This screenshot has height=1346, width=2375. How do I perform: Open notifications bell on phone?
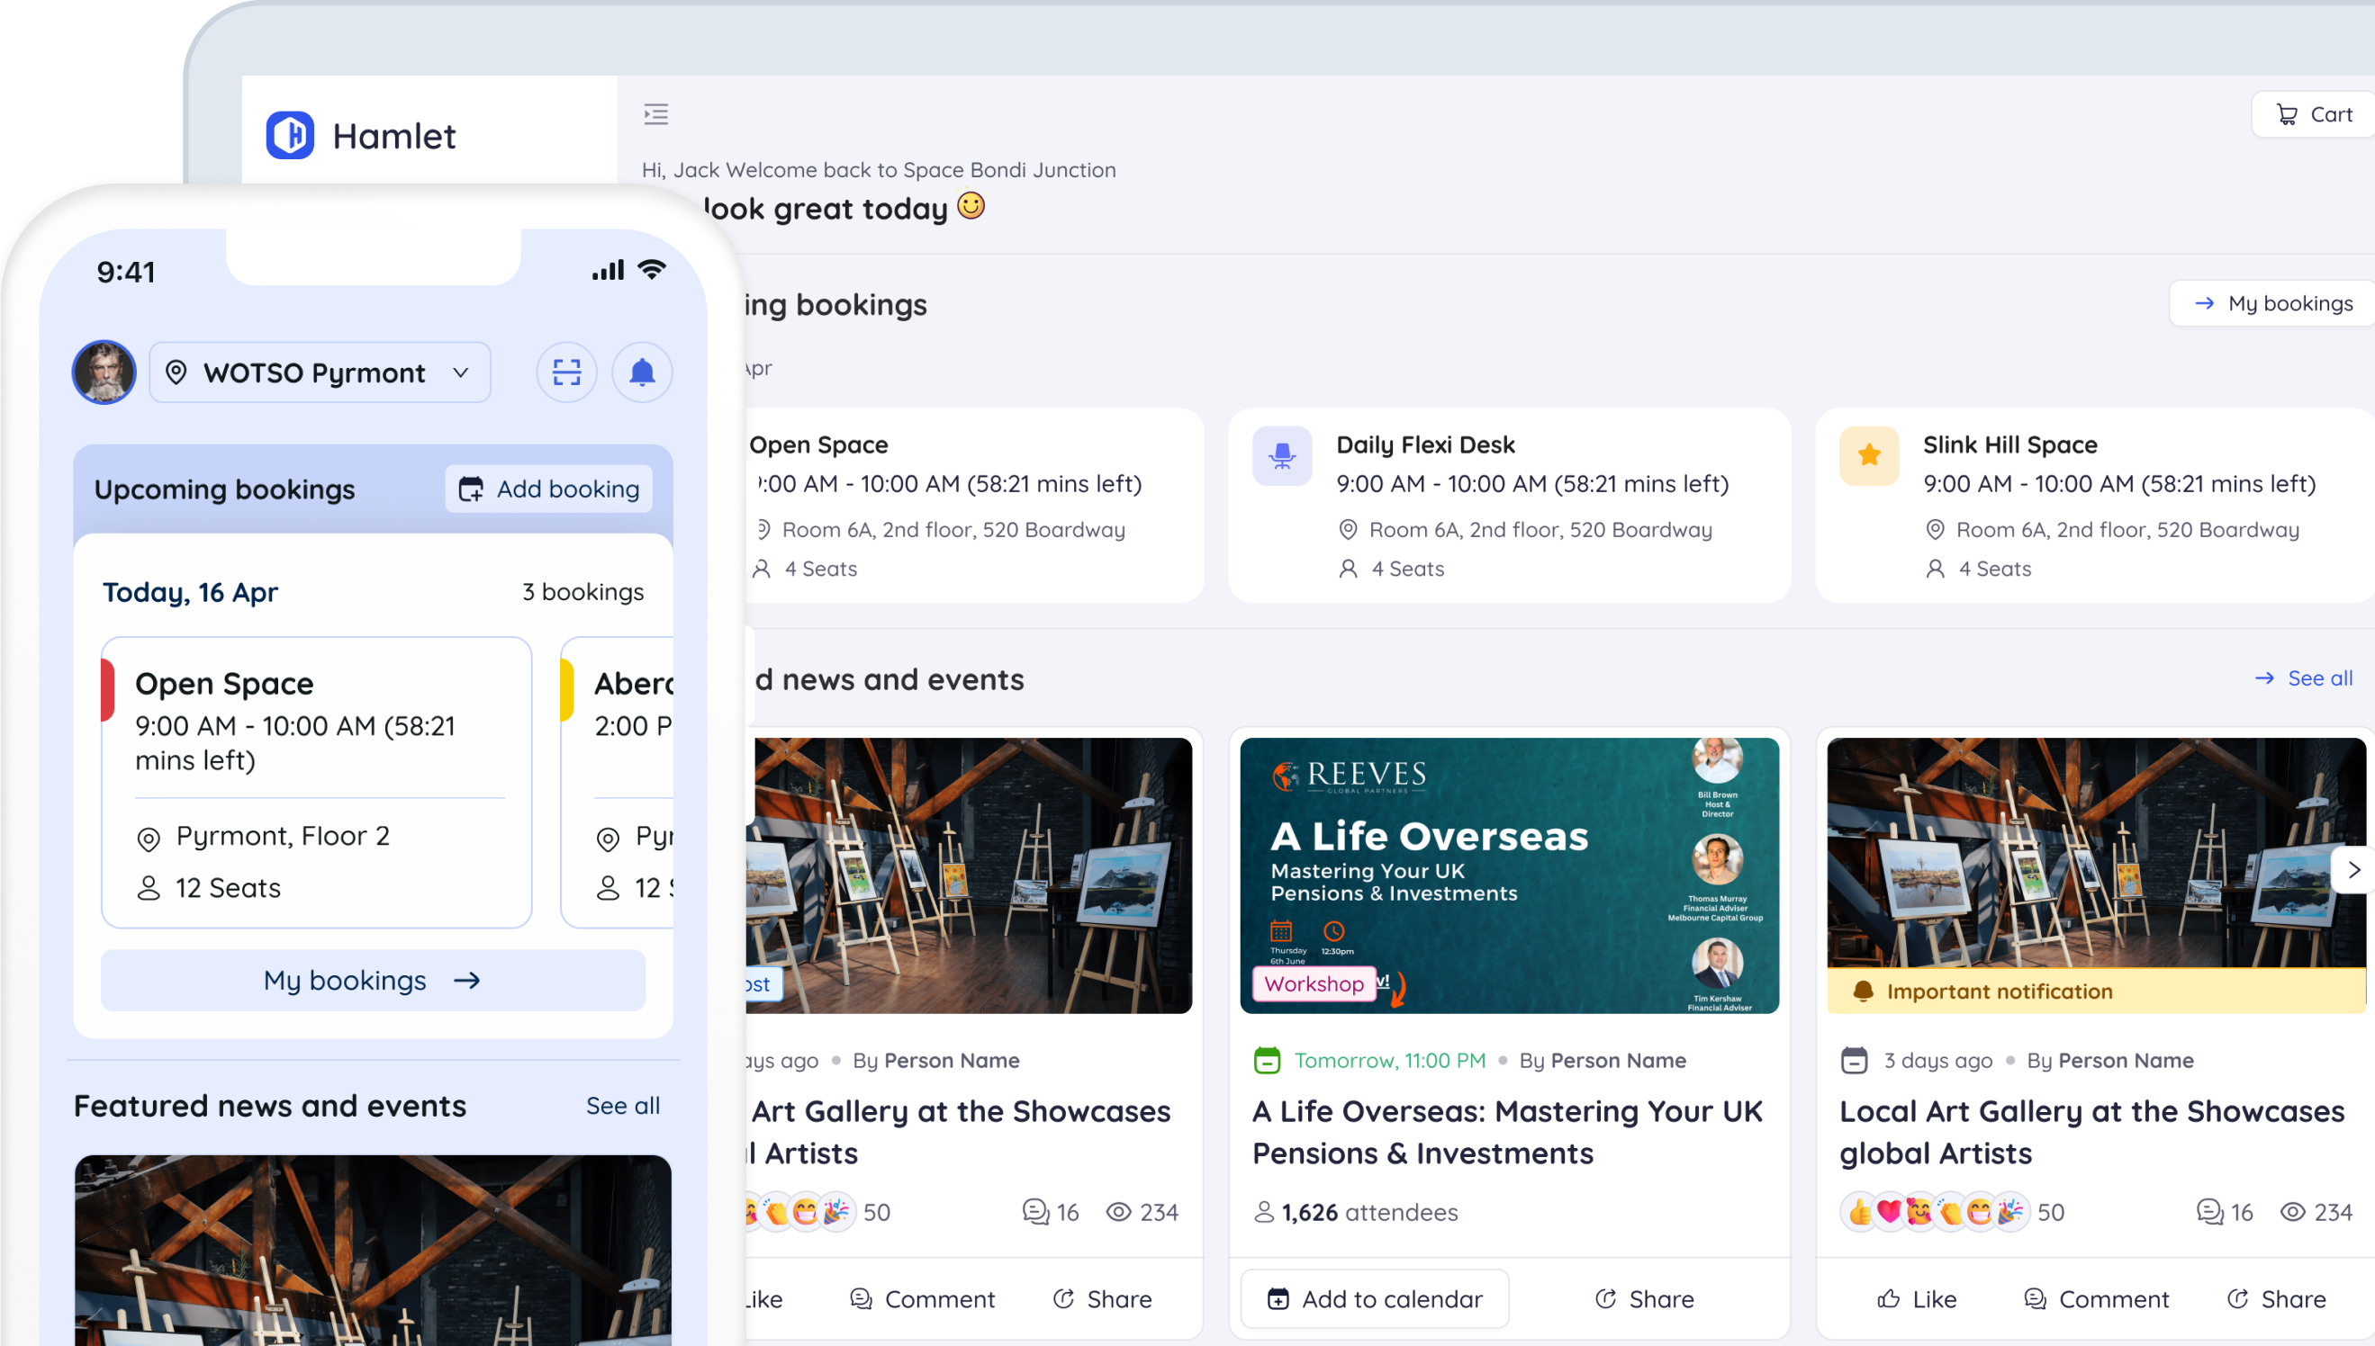[642, 372]
